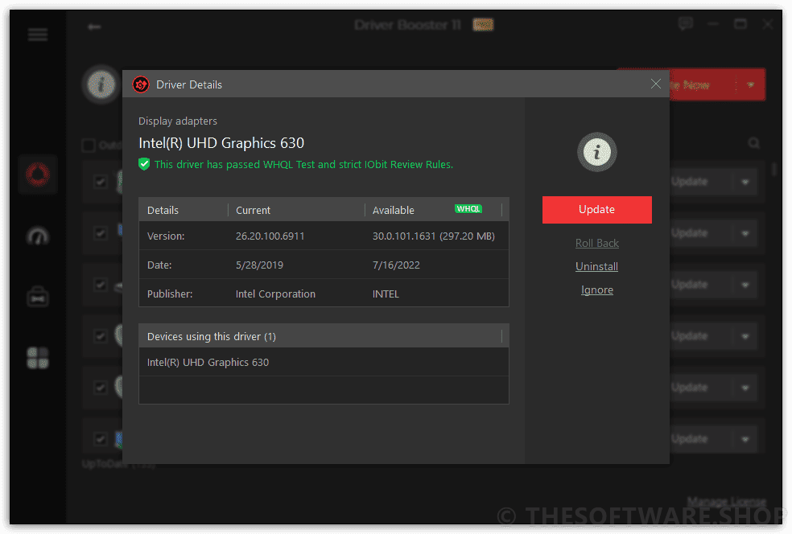Close the Driver Details dialog

coord(656,84)
